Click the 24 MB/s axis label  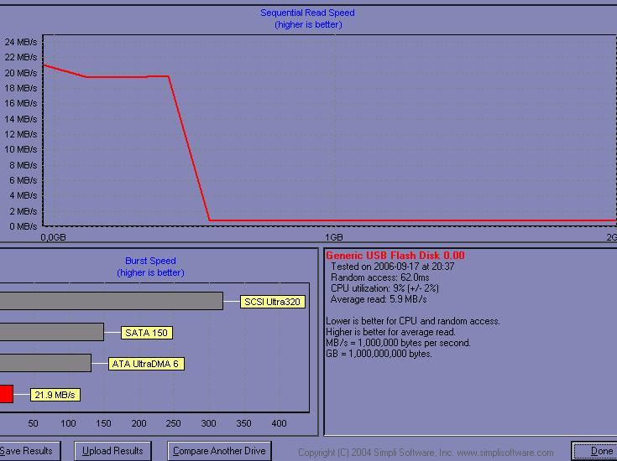(x=21, y=42)
